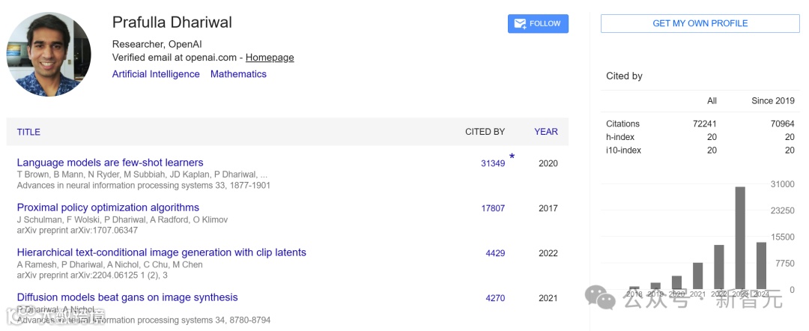
Task: Open 'Hierarchical text-conditional image generation with clip latents'
Action: click(161, 252)
